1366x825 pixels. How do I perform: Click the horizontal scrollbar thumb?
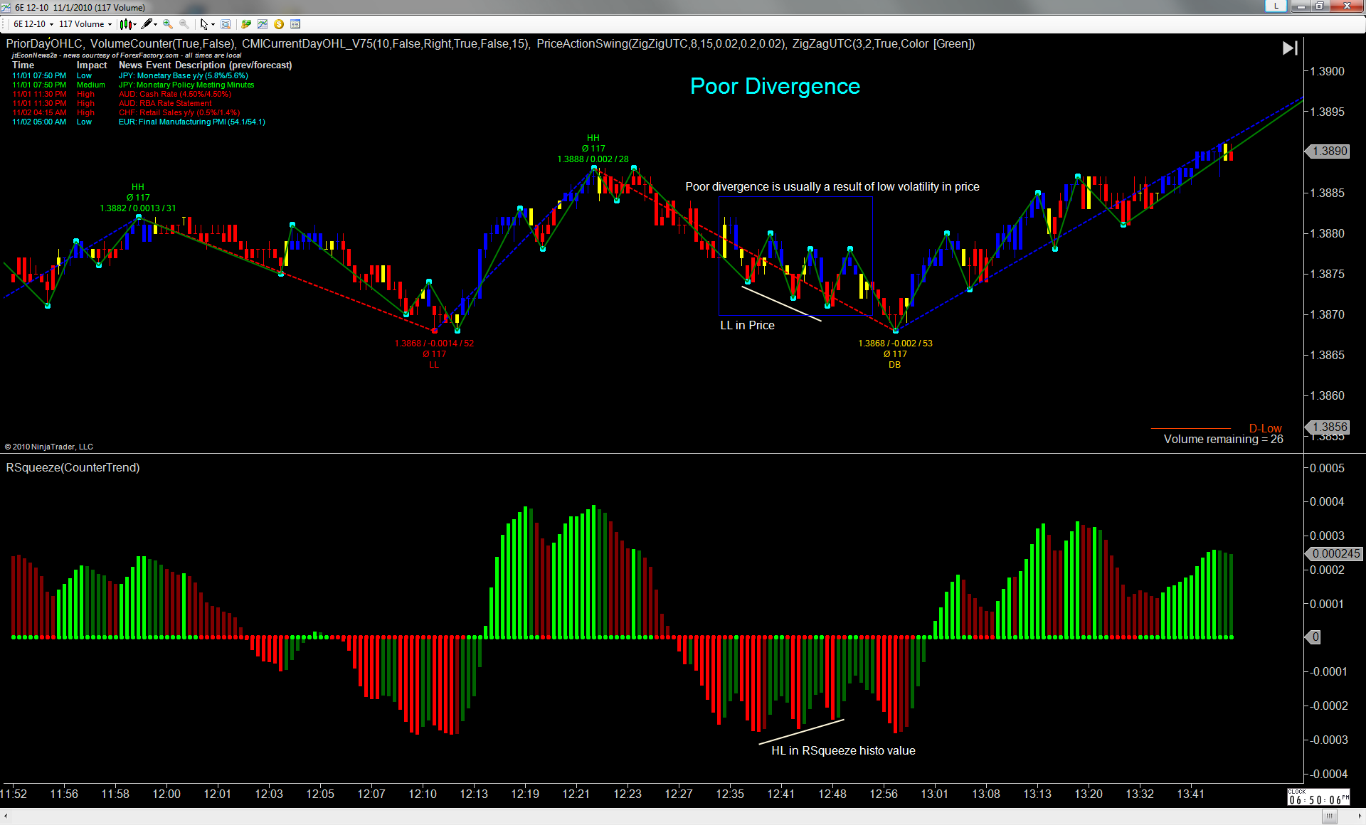(x=1329, y=817)
